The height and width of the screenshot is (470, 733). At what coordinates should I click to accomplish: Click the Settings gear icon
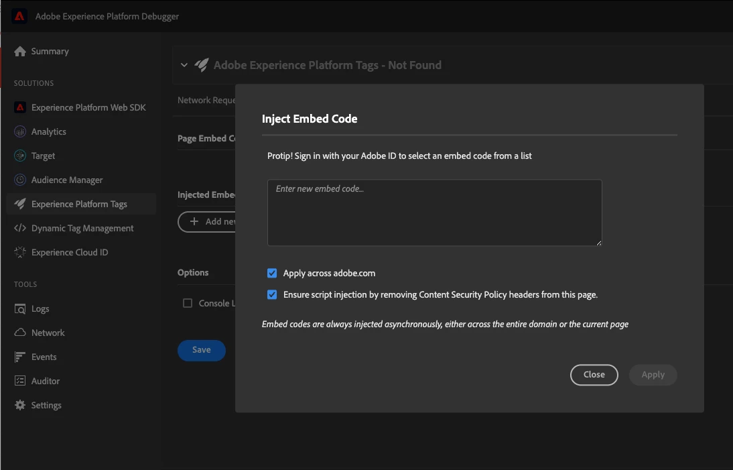[x=19, y=405]
